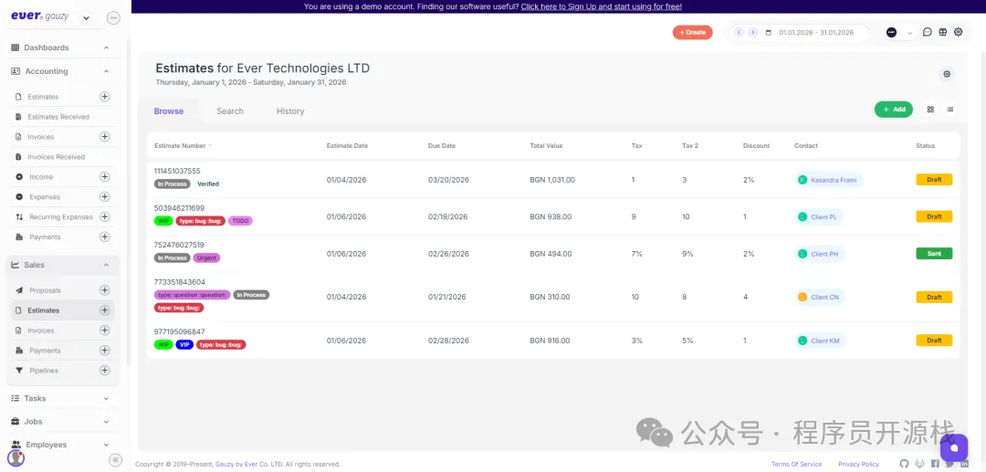
Task: Click plus icon next to Recurring Expenses
Action: click(104, 217)
